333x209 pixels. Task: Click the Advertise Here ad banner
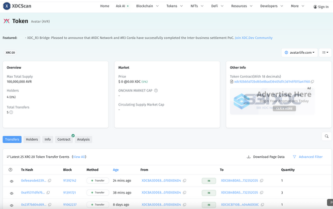tap(272, 102)
